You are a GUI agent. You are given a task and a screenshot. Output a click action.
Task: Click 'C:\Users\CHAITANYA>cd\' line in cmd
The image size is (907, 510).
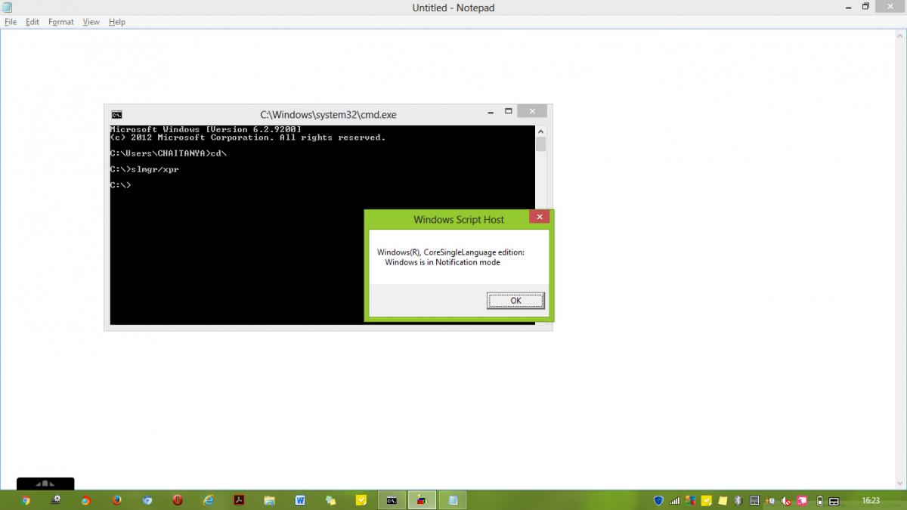tap(168, 153)
